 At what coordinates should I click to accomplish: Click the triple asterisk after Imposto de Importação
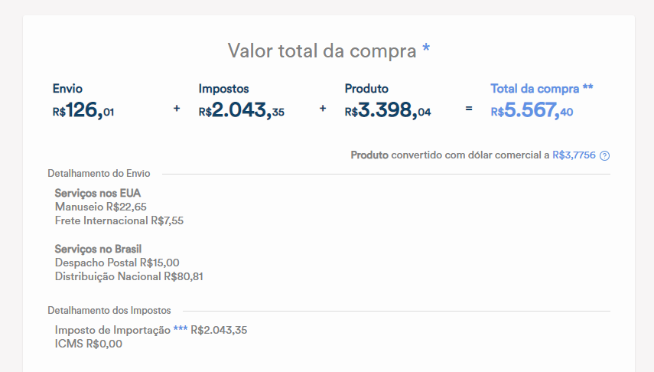[x=180, y=330]
